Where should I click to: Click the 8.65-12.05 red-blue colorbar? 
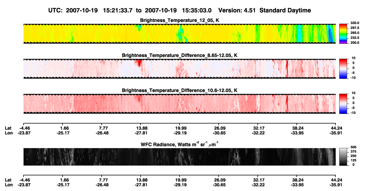[x=343, y=69]
